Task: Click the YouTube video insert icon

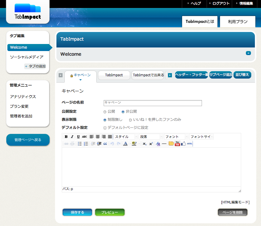Action: point(177,143)
